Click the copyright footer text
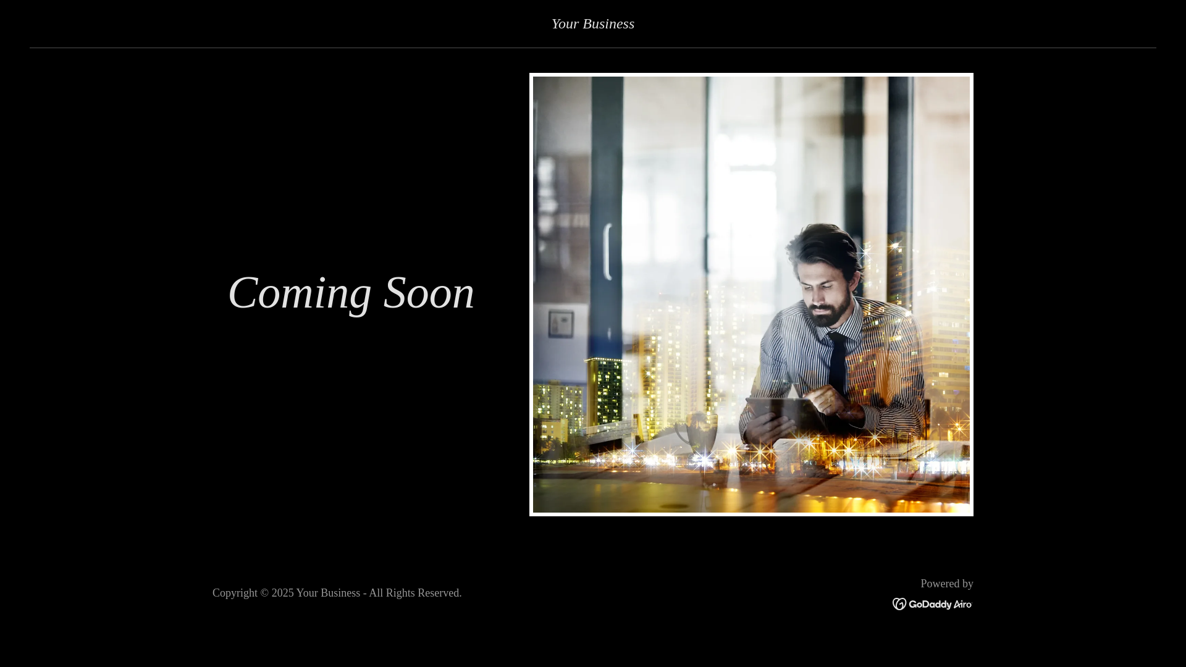 337,593
